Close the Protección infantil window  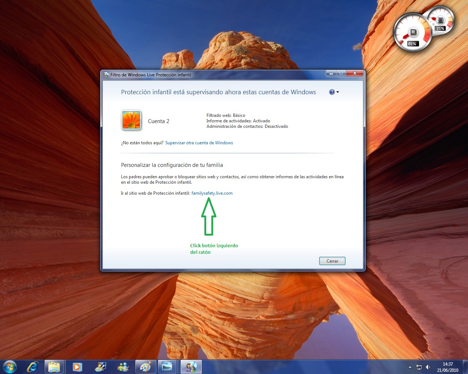[x=355, y=73]
